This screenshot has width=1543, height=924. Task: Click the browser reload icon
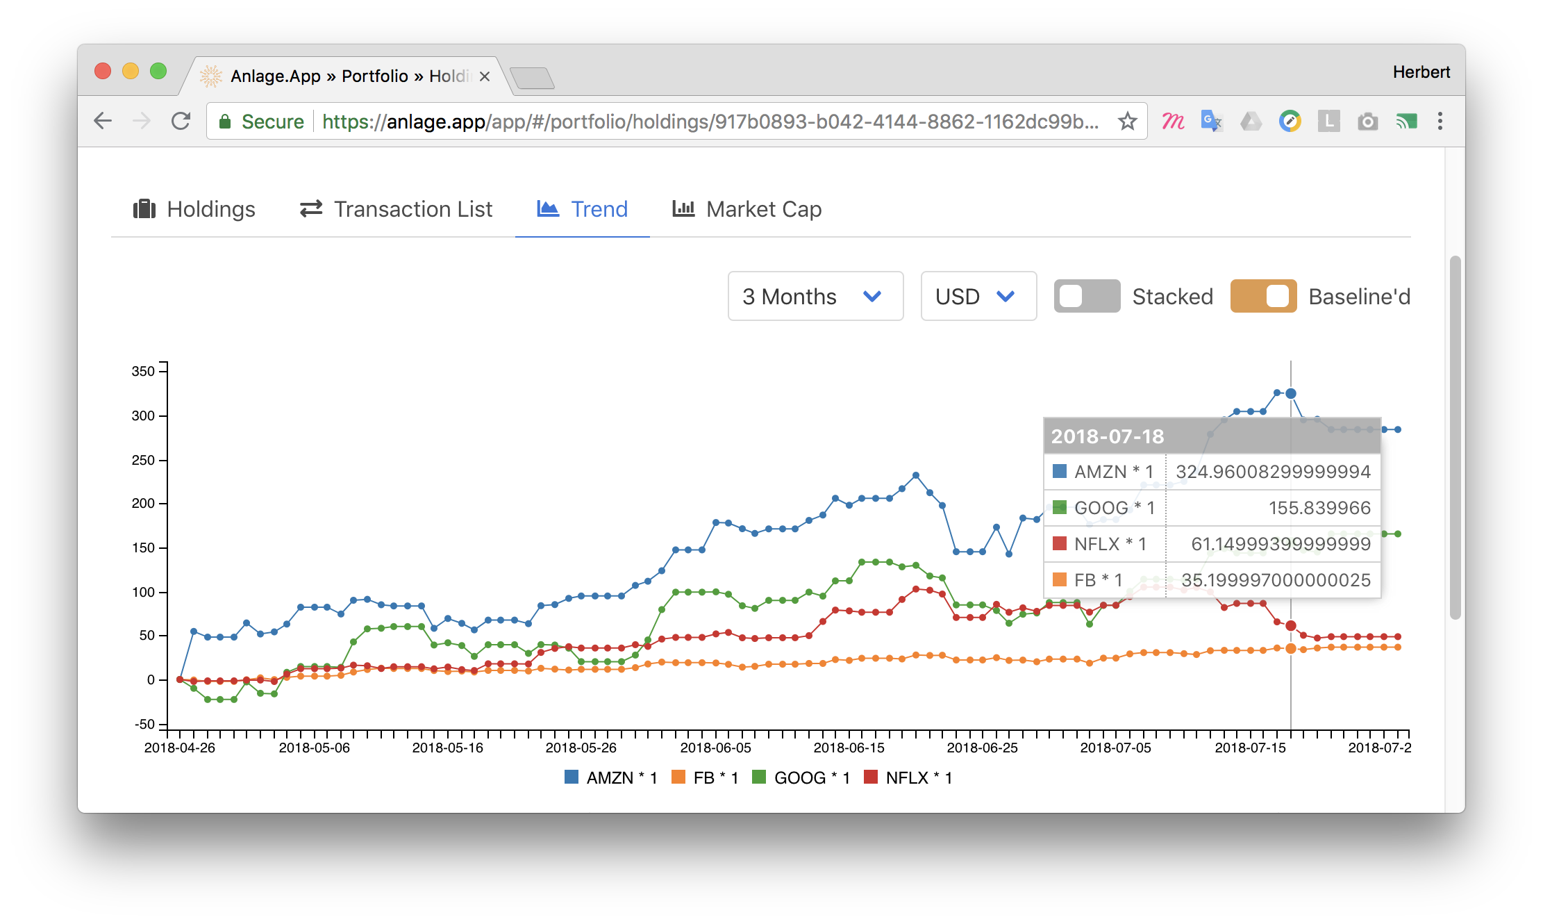[x=181, y=122]
